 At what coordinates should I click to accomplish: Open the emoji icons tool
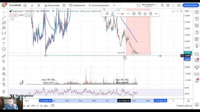tap(4, 49)
